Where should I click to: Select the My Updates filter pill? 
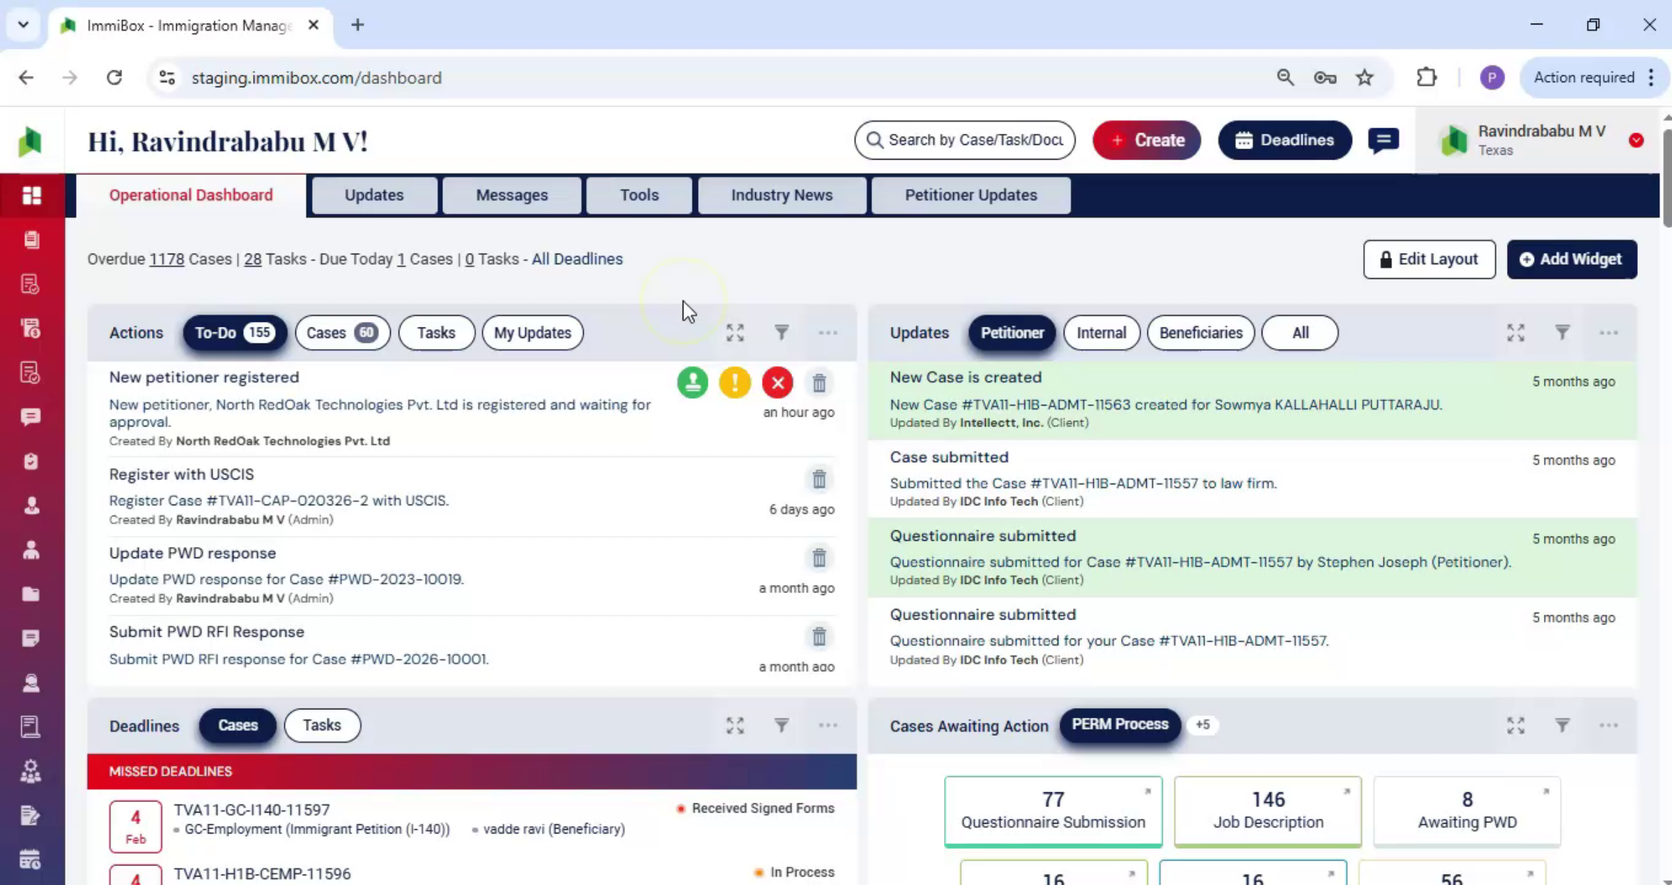click(532, 333)
